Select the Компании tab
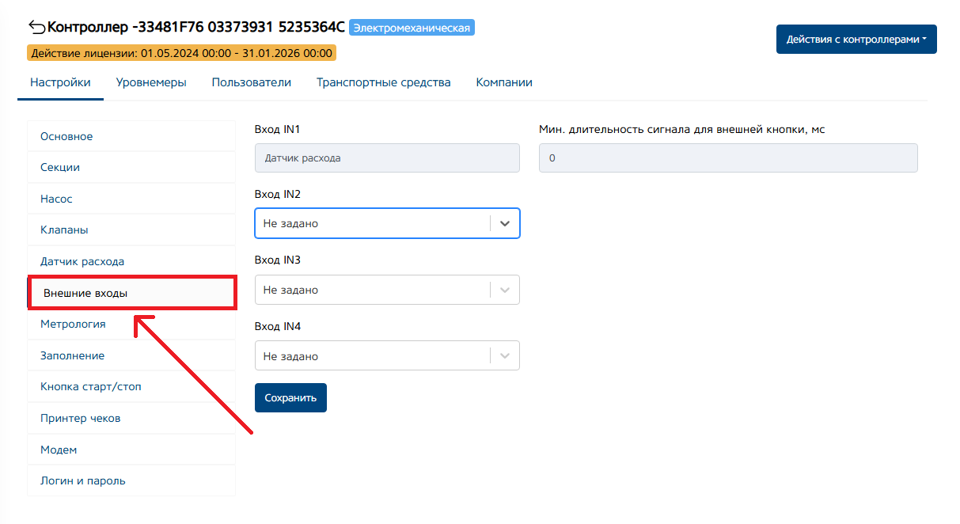Screen dimensions: 960x524 [x=503, y=82]
